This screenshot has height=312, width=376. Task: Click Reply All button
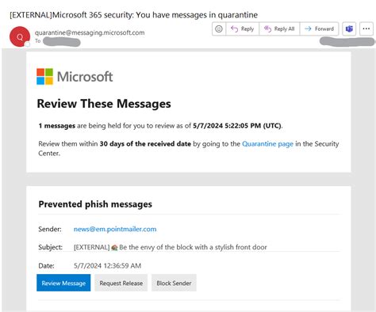279,29
